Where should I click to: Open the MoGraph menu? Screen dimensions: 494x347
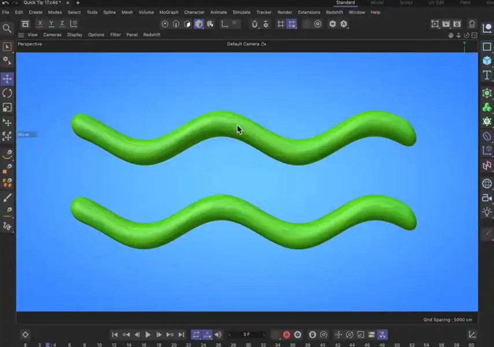(169, 12)
